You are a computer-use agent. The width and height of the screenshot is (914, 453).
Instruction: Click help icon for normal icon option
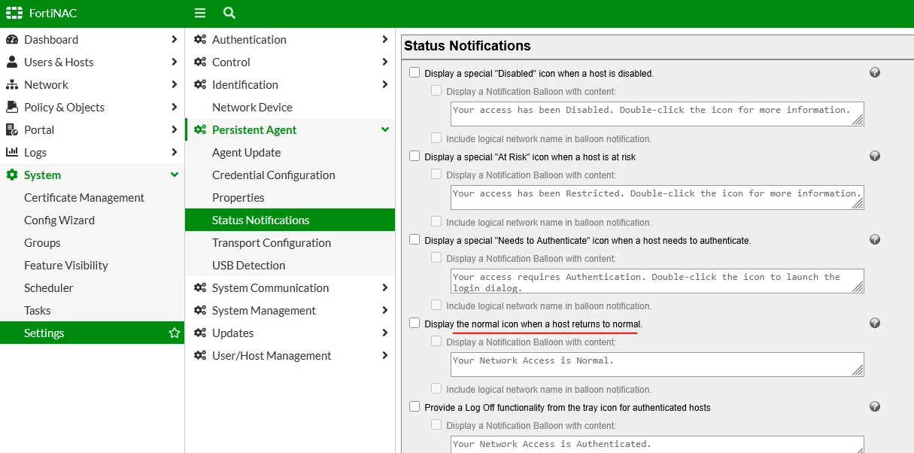coord(875,323)
